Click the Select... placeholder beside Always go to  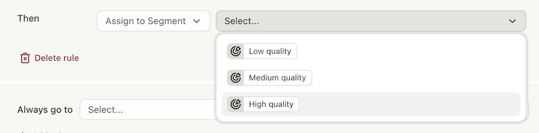pos(105,110)
